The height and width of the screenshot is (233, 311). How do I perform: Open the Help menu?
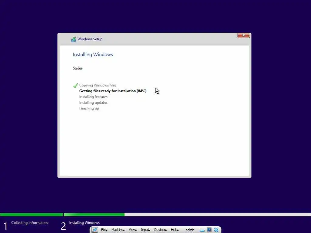click(175, 230)
